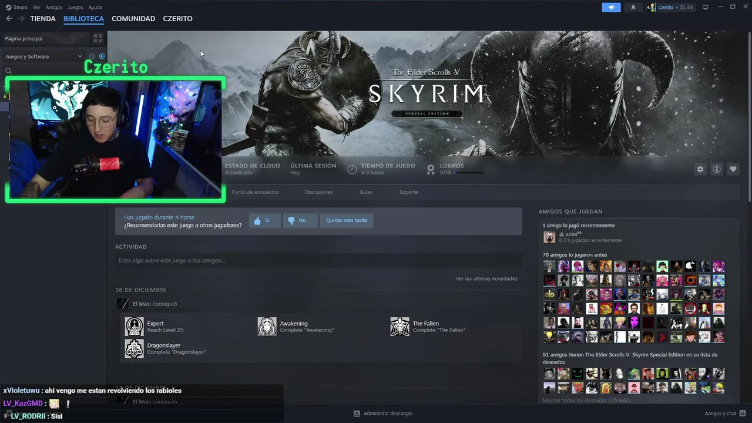Open the Soporte tab
Viewport: 752px width, 423px height.
(x=409, y=192)
